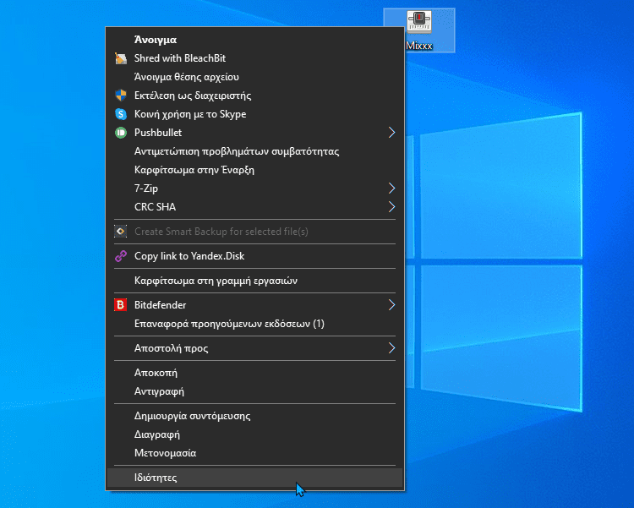Choose Διαγραφή to delete the shortcut
The height and width of the screenshot is (508, 634).
click(255, 434)
